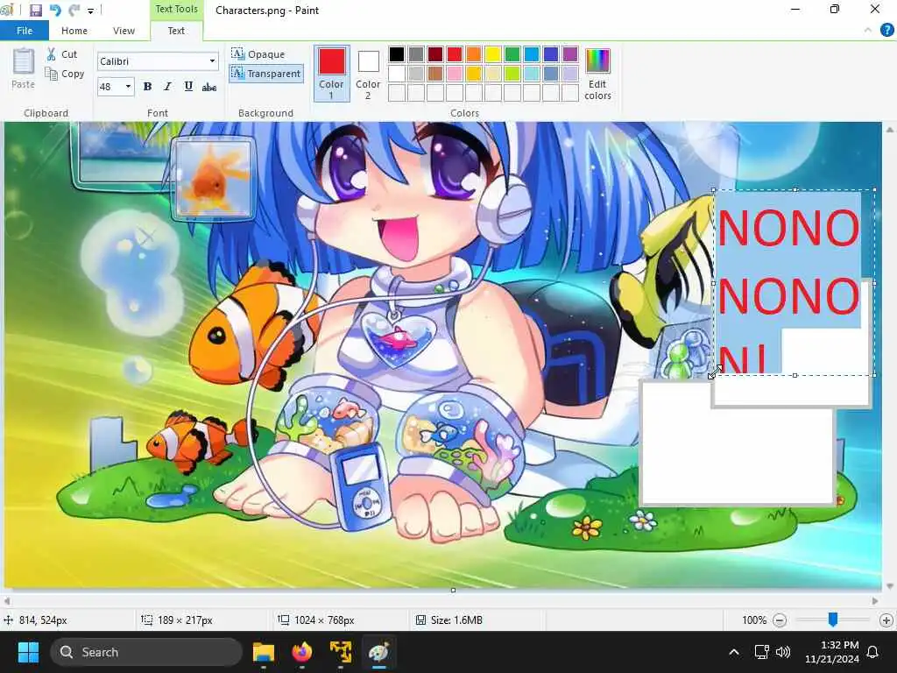The image size is (897, 673).
Task: Pick the orange color swatch
Action: pyautogui.click(x=474, y=53)
